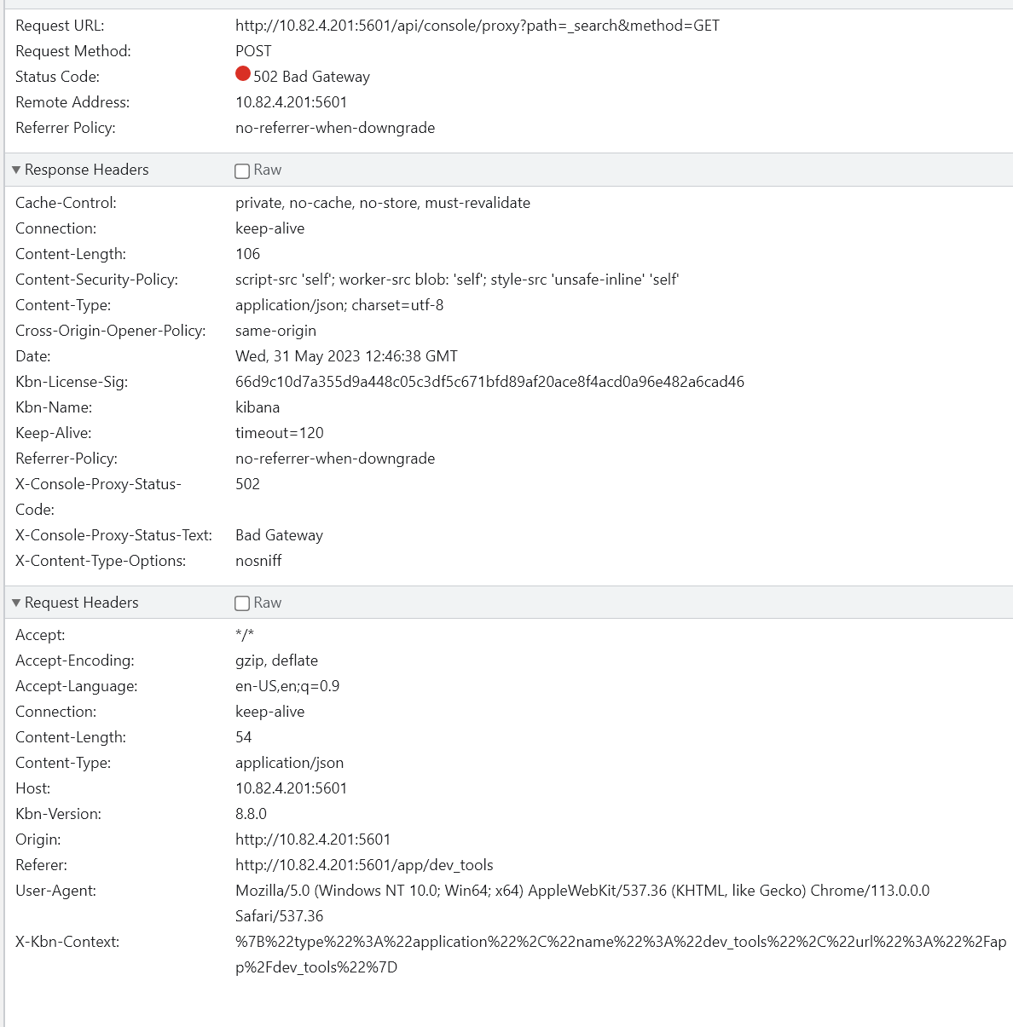1013x1027 pixels.
Task: Click the Referer dev_tools URL
Action: pos(364,865)
